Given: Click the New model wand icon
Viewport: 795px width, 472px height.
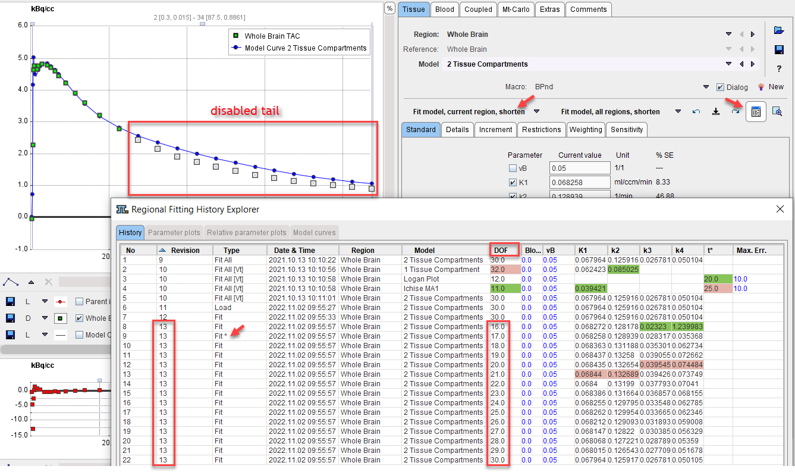Looking at the screenshot, I should [771, 87].
